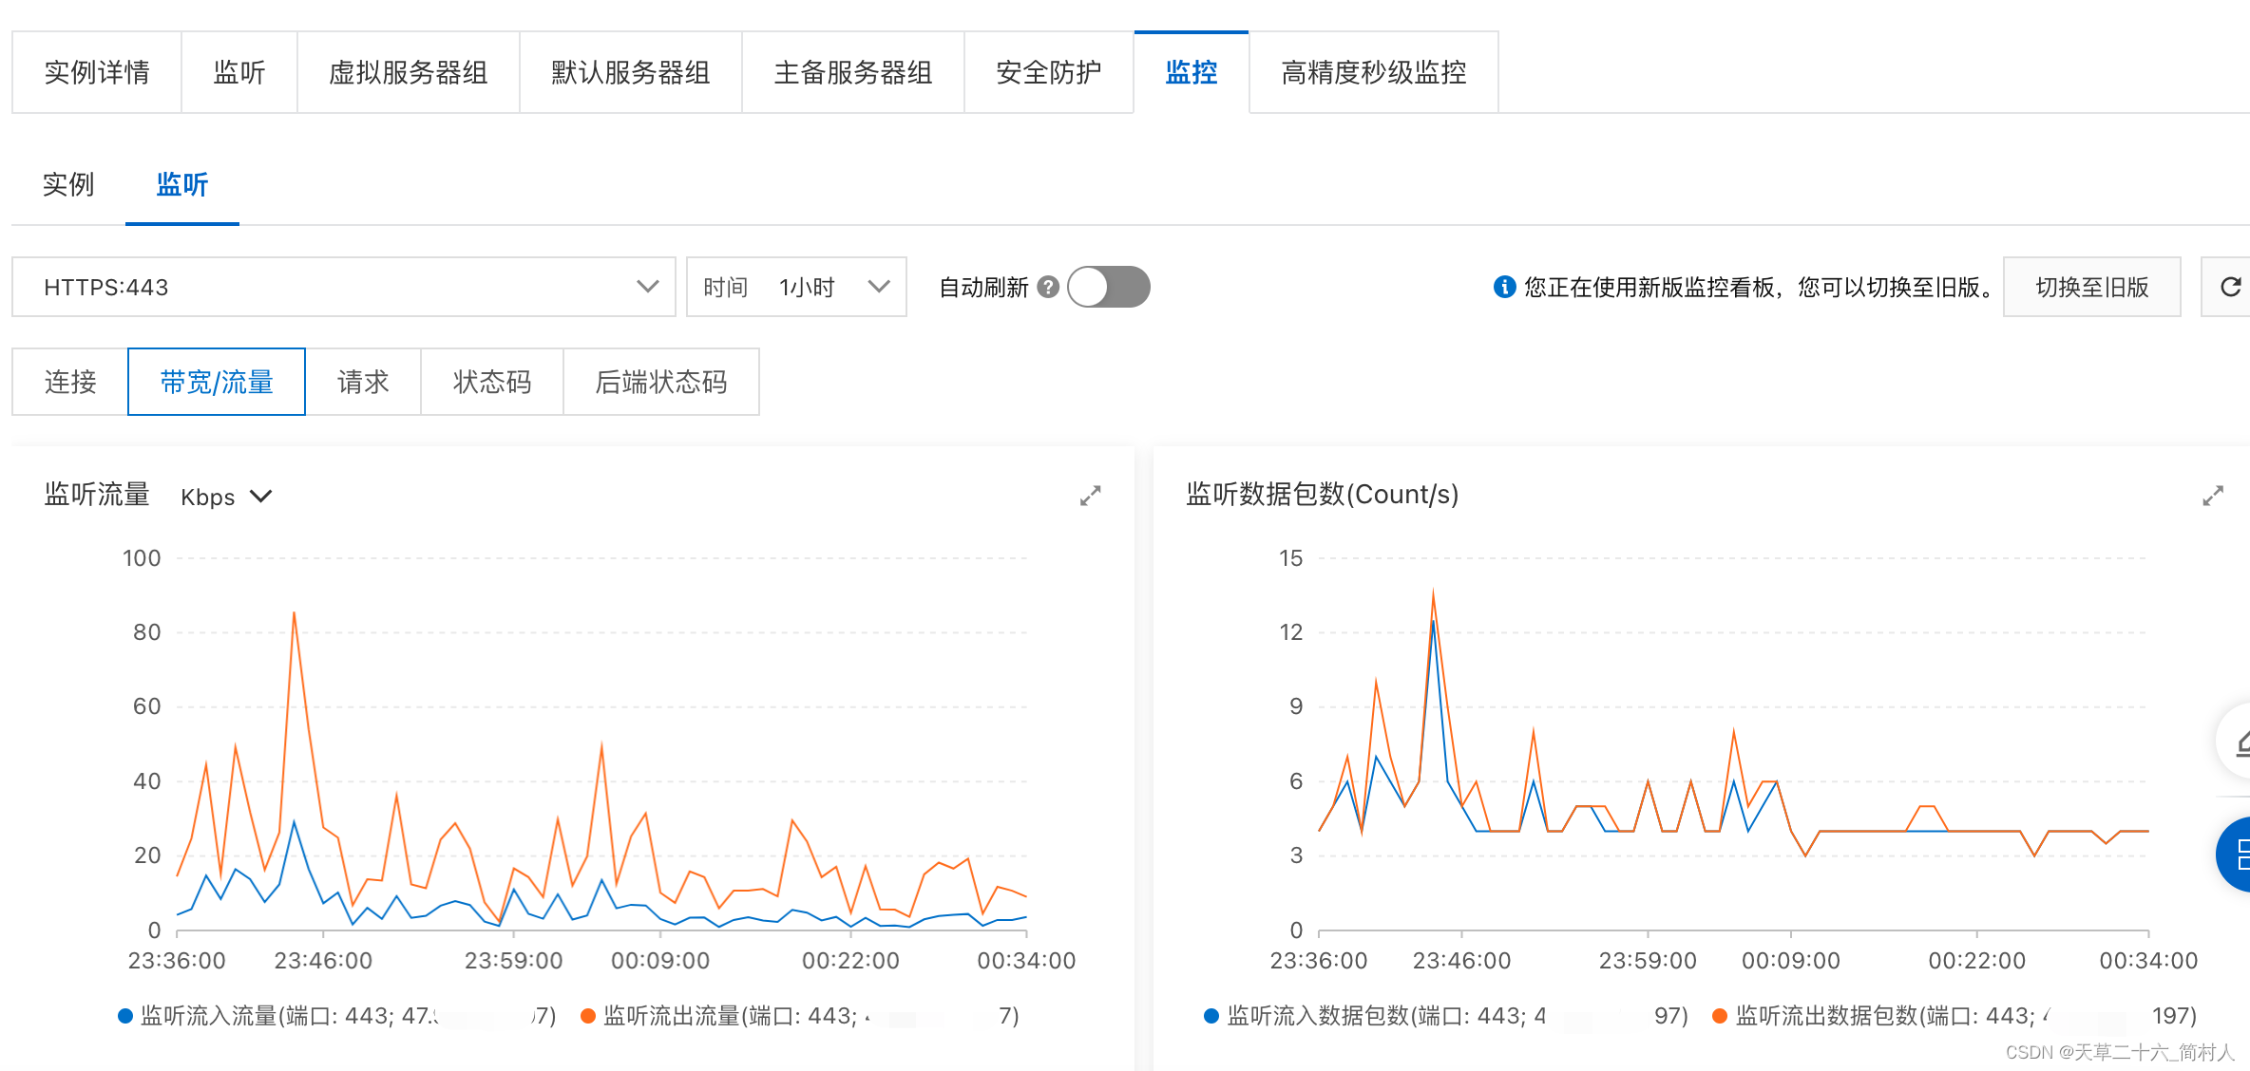Select the 状态码 metric tab
Image resolution: width=2250 pixels, height=1071 pixels.
coord(492,382)
